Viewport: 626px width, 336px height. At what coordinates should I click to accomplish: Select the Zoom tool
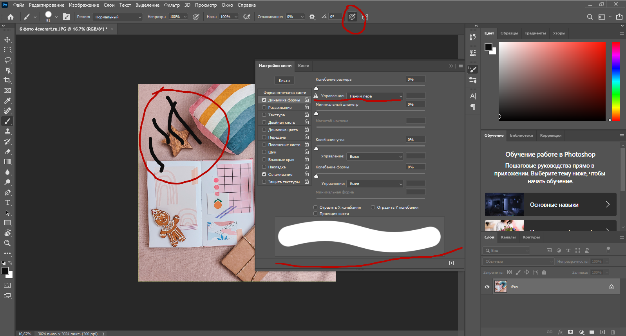click(x=7, y=243)
